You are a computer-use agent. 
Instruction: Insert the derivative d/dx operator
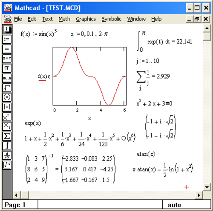[7, 155]
